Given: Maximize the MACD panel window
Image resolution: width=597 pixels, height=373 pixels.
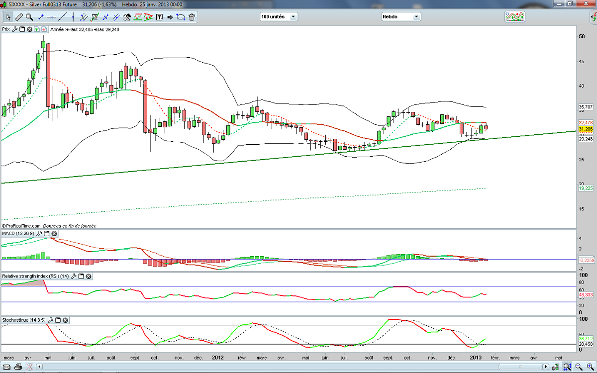Looking at the screenshot, I should pos(47,234).
